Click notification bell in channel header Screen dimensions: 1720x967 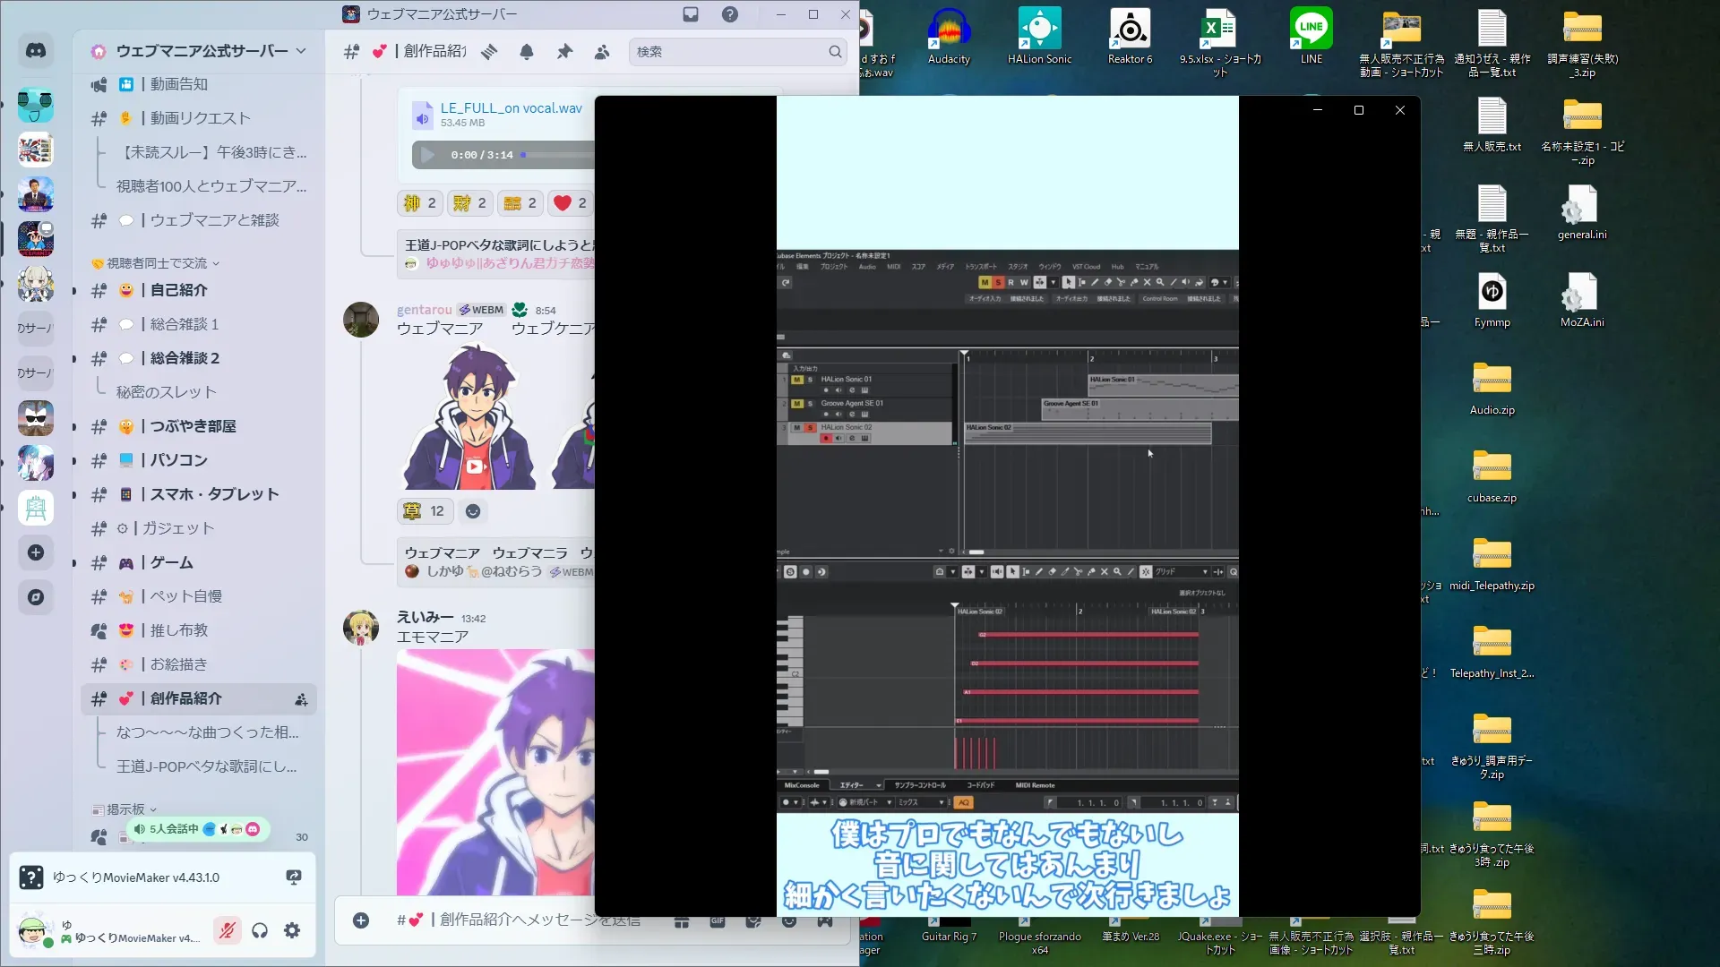tap(527, 52)
